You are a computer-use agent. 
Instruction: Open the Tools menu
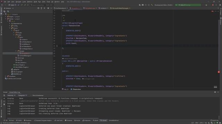(x=48, y=2)
